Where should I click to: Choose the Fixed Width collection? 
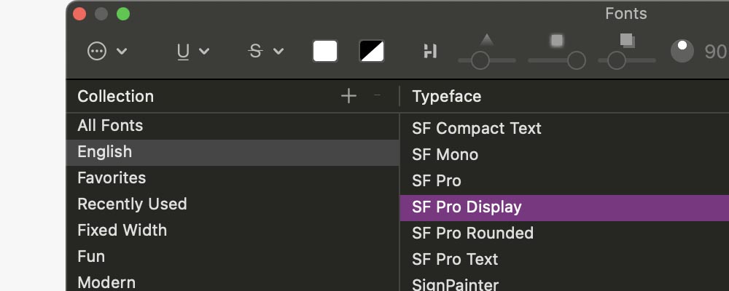click(122, 230)
